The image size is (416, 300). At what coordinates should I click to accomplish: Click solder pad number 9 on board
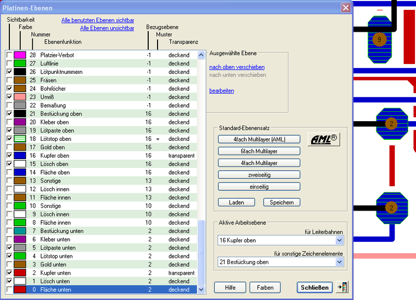(380, 40)
